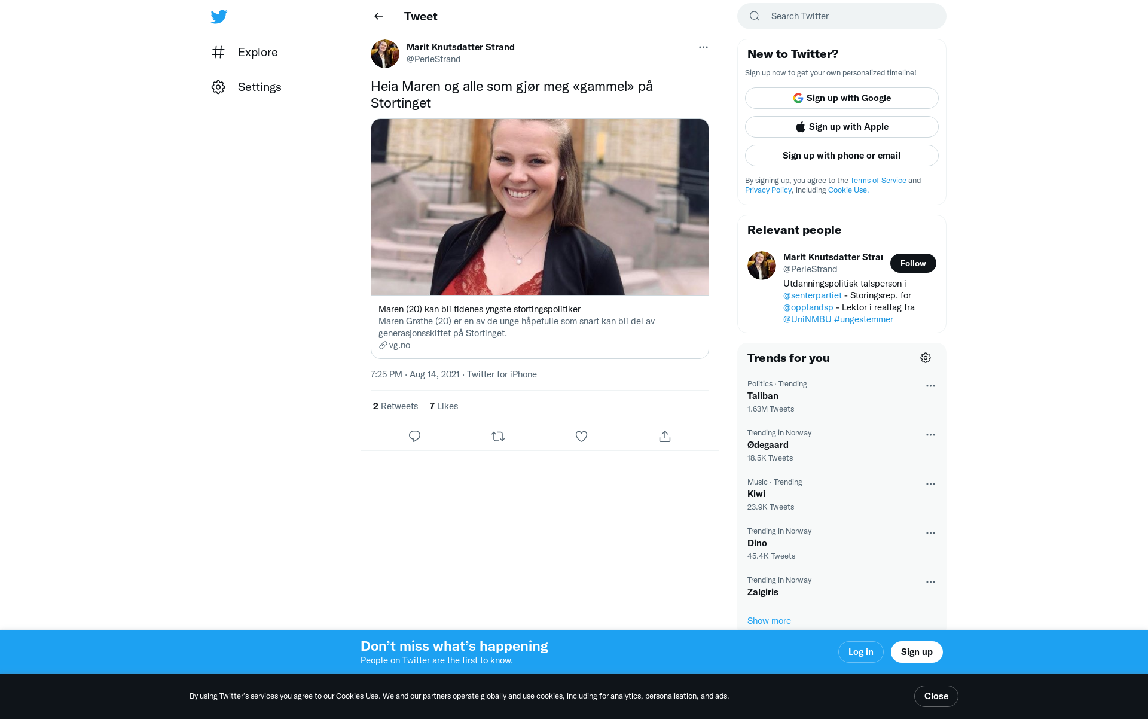Open more options for Dino trend
Image resolution: width=1148 pixels, height=719 pixels.
(x=930, y=533)
